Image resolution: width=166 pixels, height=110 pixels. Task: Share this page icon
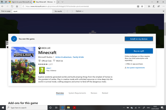[158, 6]
